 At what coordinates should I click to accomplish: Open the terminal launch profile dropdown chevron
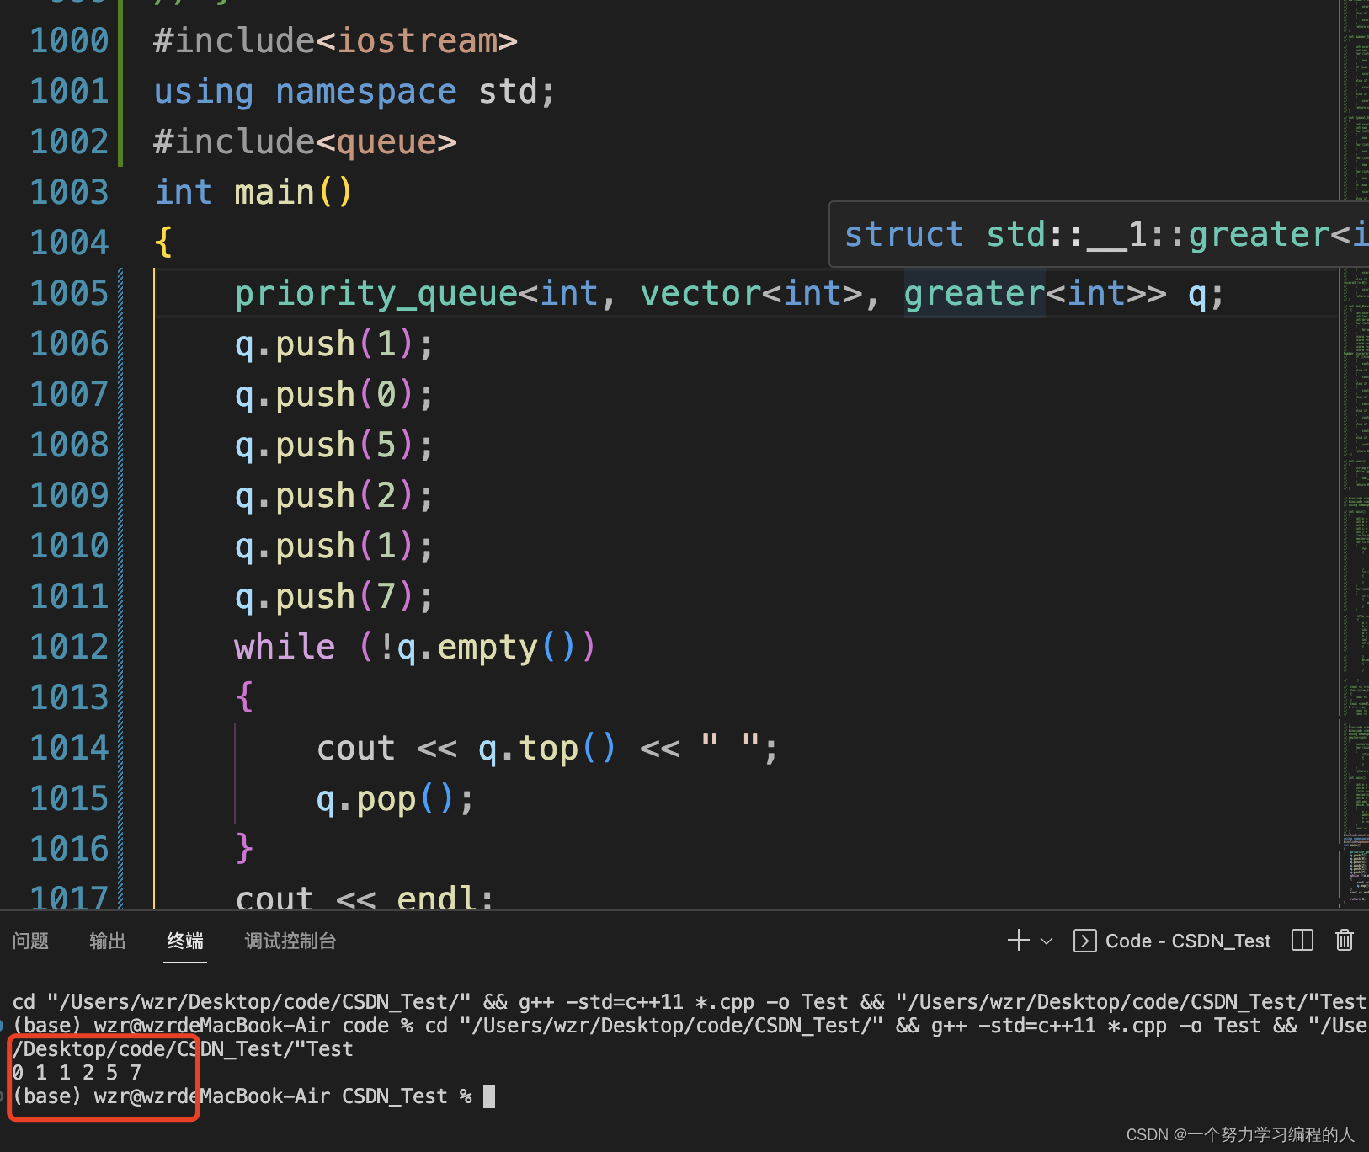(1047, 941)
